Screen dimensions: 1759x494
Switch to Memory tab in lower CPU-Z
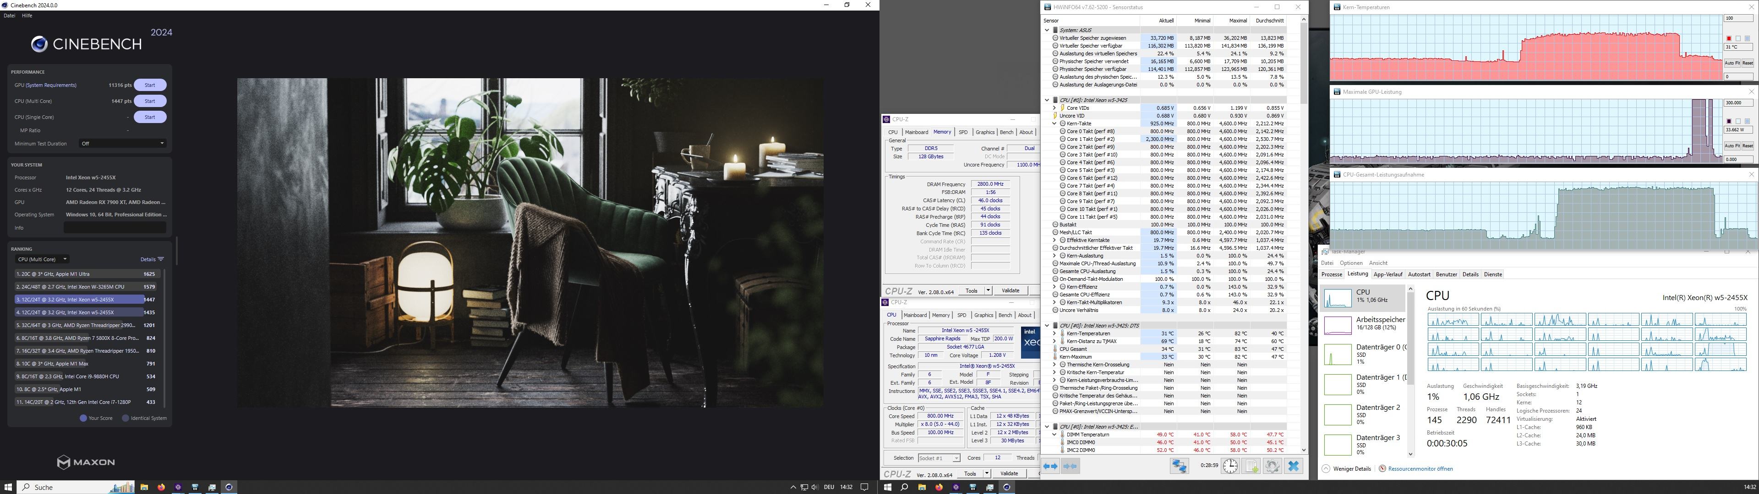940,315
